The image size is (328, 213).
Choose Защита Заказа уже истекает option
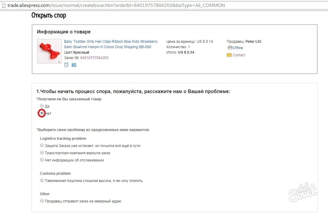42,145
